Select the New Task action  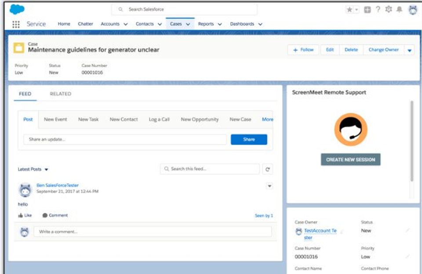(88, 119)
